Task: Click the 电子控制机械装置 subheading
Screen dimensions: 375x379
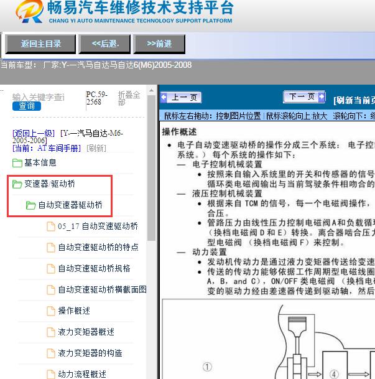Action: (x=227, y=164)
